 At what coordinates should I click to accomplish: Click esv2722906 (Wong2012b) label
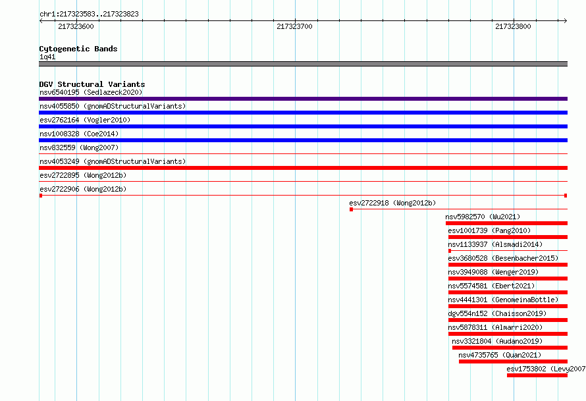(x=83, y=189)
